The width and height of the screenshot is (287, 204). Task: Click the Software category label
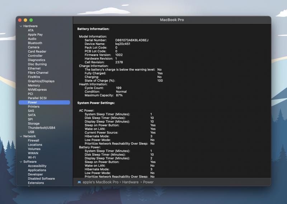point(30,162)
